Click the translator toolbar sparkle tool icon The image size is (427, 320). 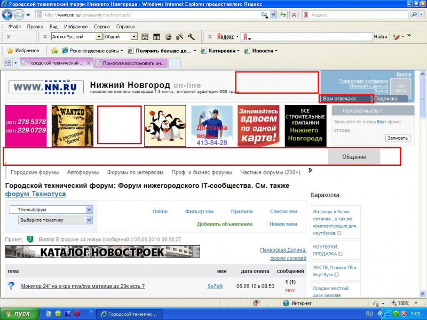point(180,36)
